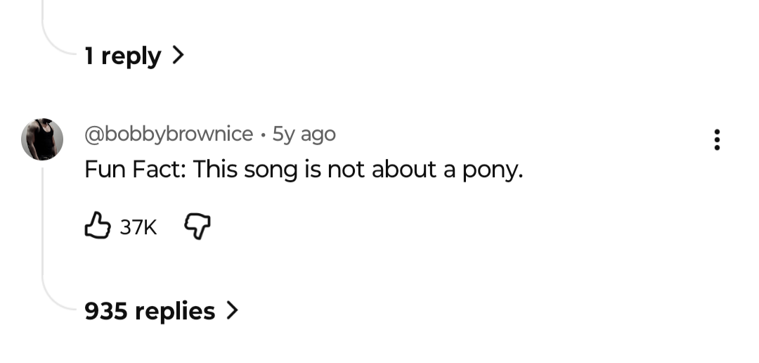
Task: Click the word "replies" in 935 replies
Action: pyautogui.click(x=175, y=312)
